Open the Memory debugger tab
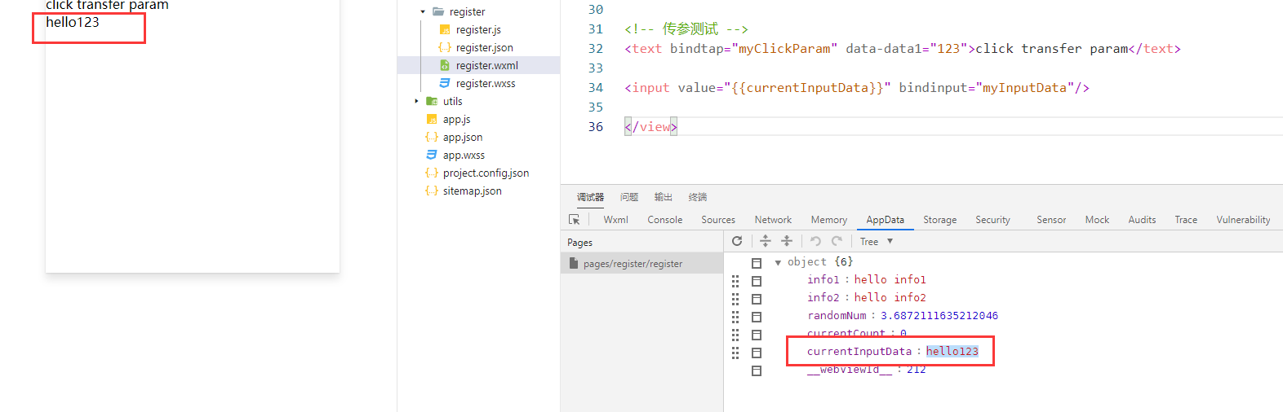Image resolution: width=1283 pixels, height=412 pixels. (x=829, y=220)
